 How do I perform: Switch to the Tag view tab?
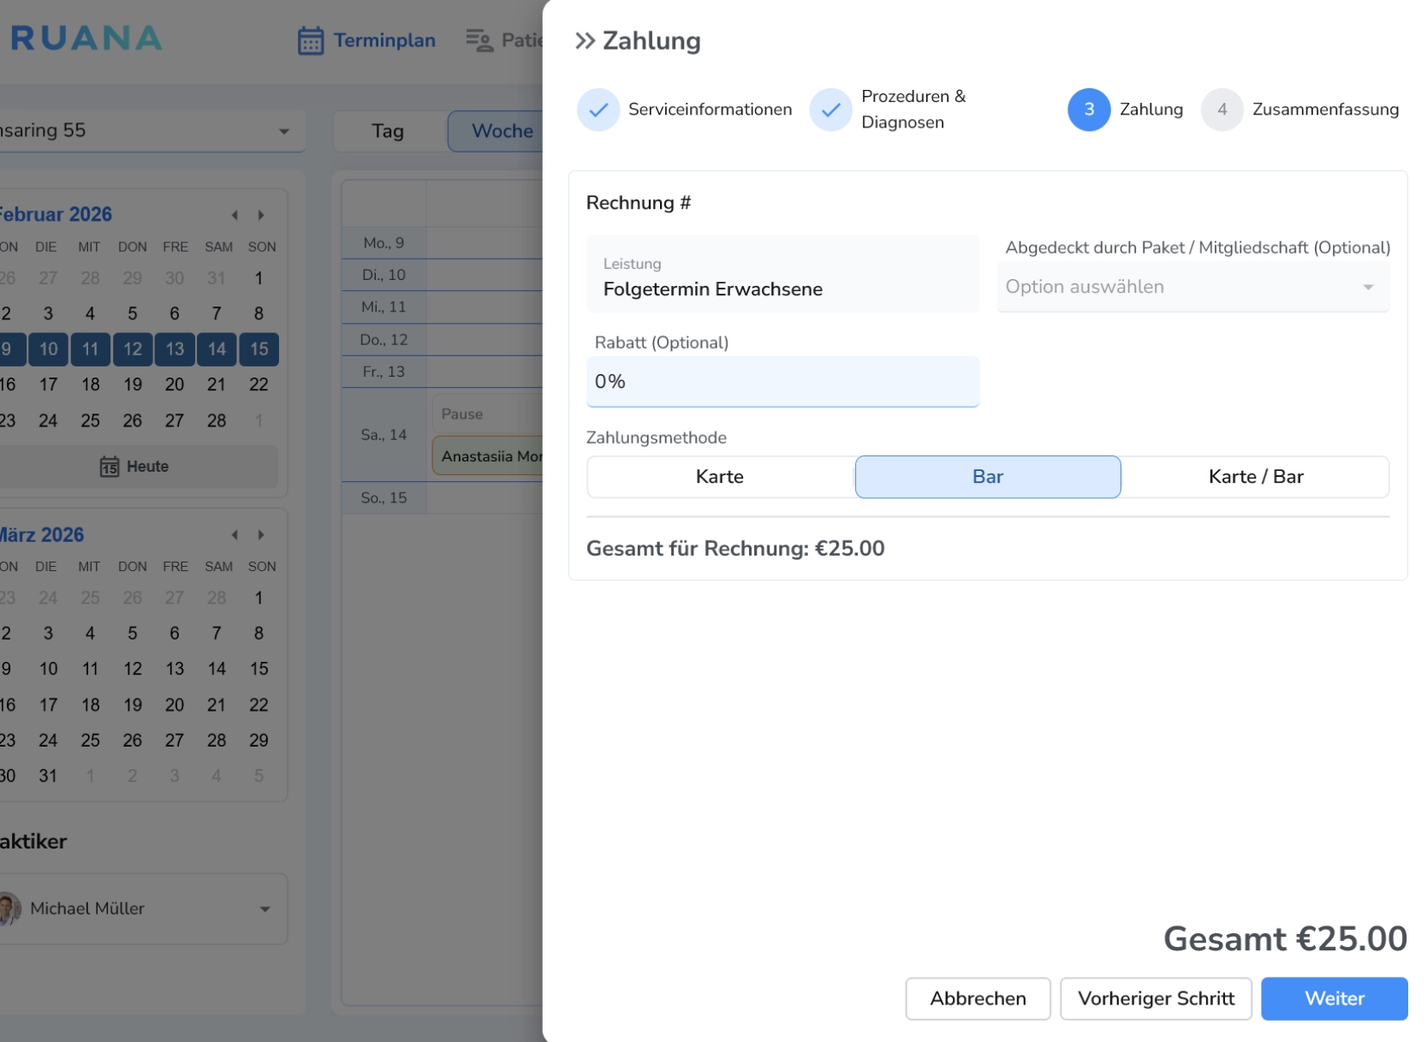pyautogui.click(x=388, y=131)
